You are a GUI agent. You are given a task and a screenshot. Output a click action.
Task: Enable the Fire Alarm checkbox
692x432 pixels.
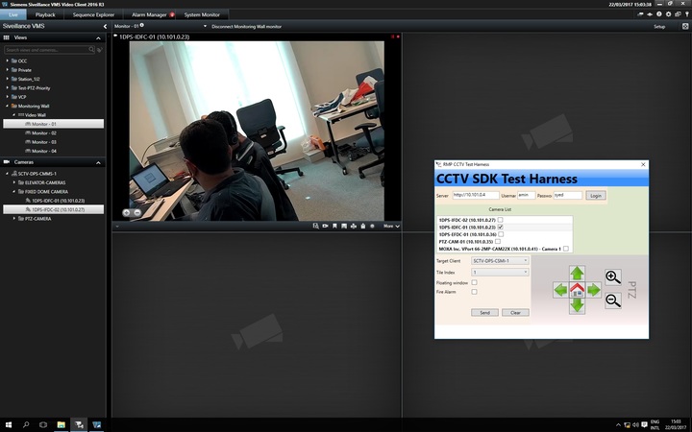pos(475,292)
